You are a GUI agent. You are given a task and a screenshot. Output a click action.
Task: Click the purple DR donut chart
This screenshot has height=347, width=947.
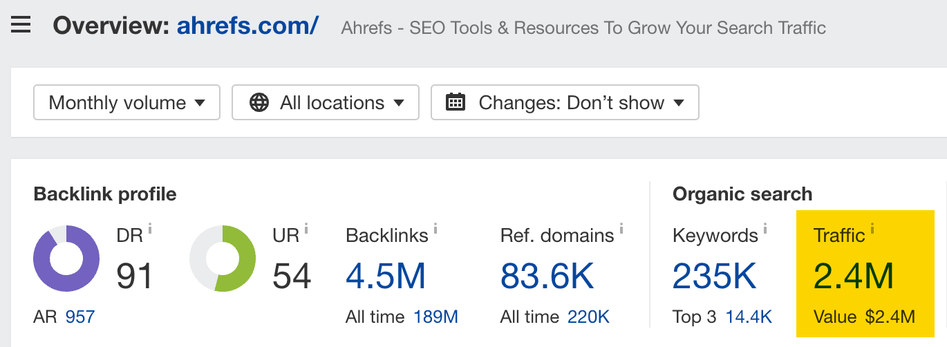66,259
